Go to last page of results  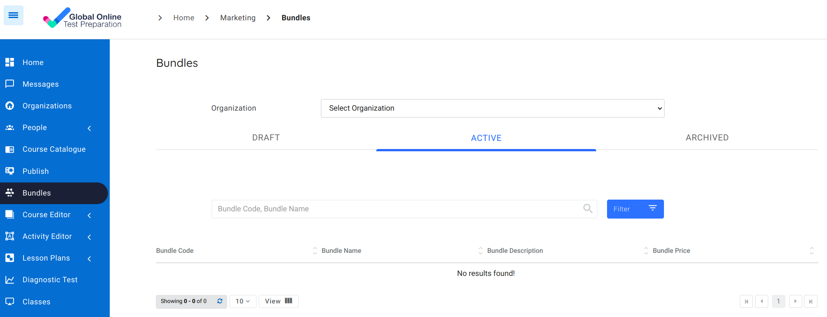[x=811, y=301]
